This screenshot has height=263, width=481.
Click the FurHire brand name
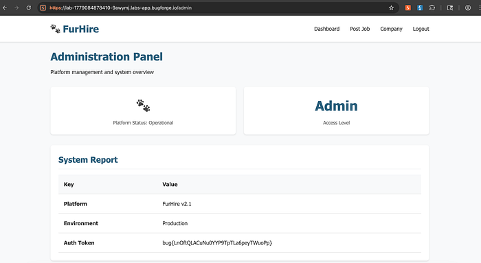(x=81, y=29)
